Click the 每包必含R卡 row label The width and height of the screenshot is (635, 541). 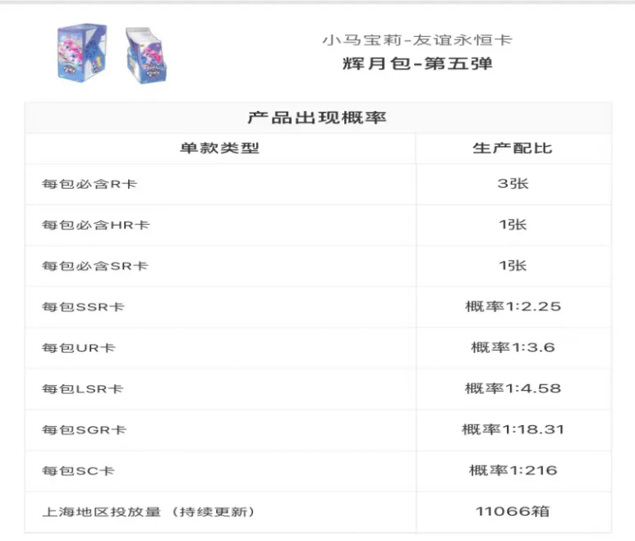click(x=90, y=184)
